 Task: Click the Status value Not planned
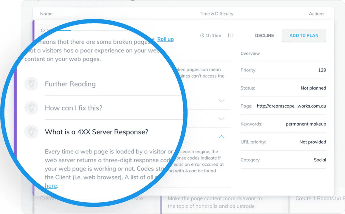(313, 88)
